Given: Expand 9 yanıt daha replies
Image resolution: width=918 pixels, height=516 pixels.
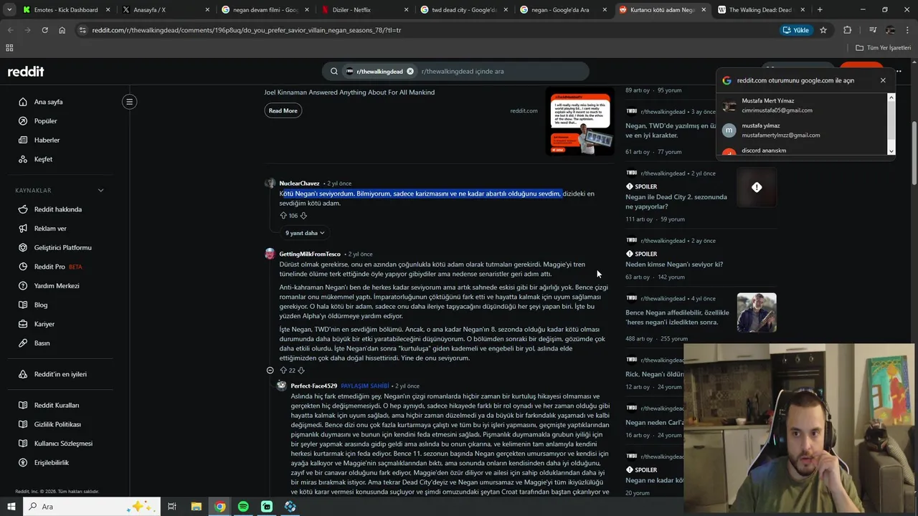Looking at the screenshot, I should click(305, 233).
